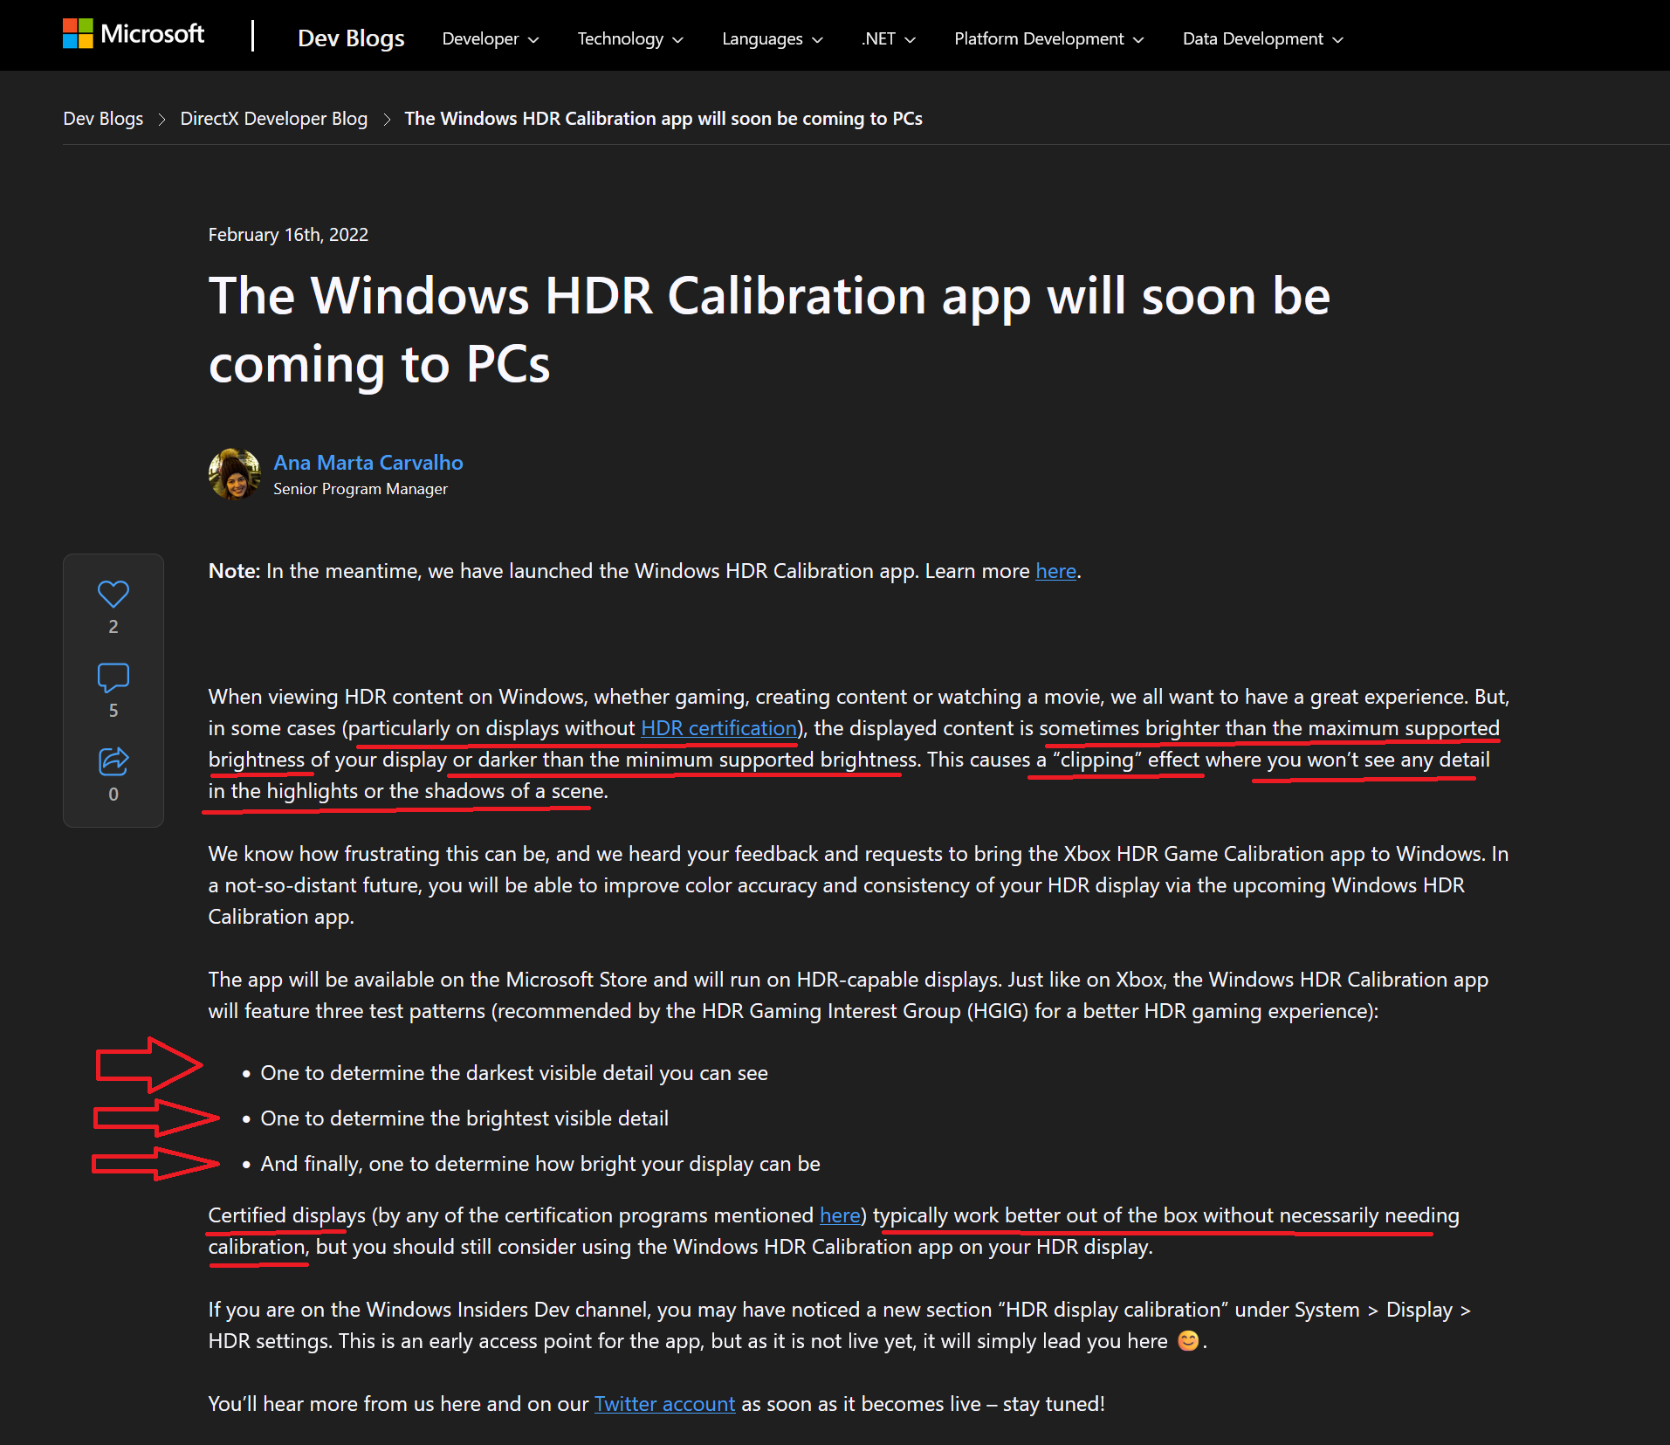This screenshot has height=1445, width=1670.
Task: Select the four-square Microsoft icon
Action: 79,33
